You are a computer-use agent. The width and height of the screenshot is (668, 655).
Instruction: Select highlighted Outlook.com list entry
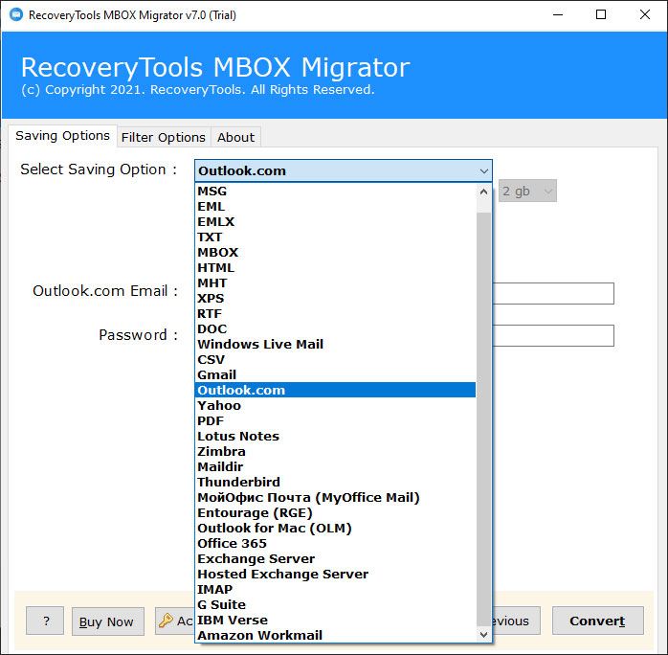point(335,390)
